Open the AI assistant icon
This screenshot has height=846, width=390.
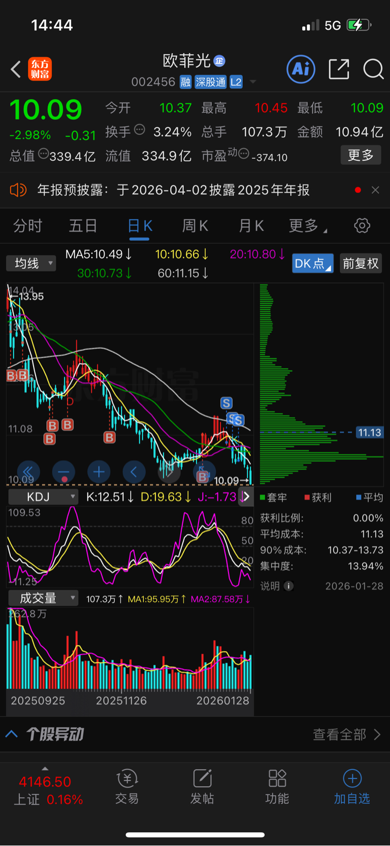pos(301,69)
